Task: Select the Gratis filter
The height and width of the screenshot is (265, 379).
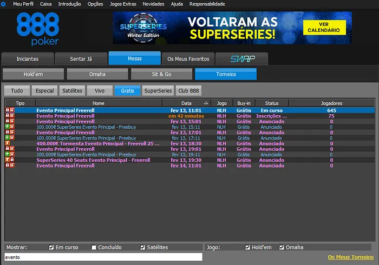Action: point(127,91)
